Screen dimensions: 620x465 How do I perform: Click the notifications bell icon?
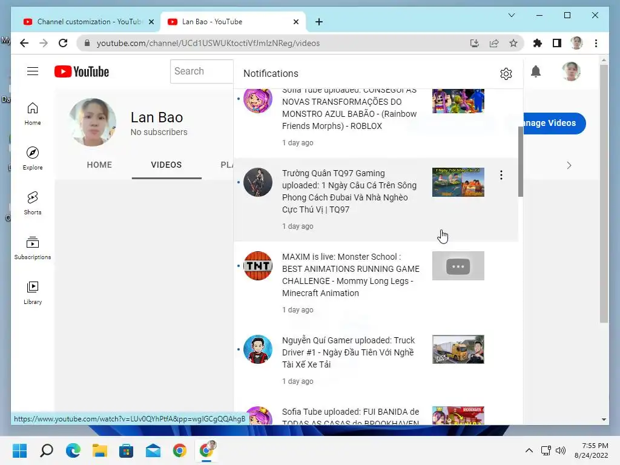(x=536, y=71)
